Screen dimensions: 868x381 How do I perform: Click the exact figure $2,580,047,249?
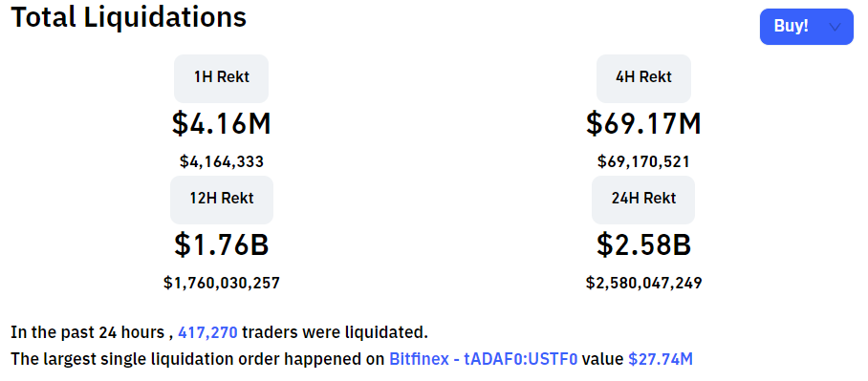click(x=643, y=283)
